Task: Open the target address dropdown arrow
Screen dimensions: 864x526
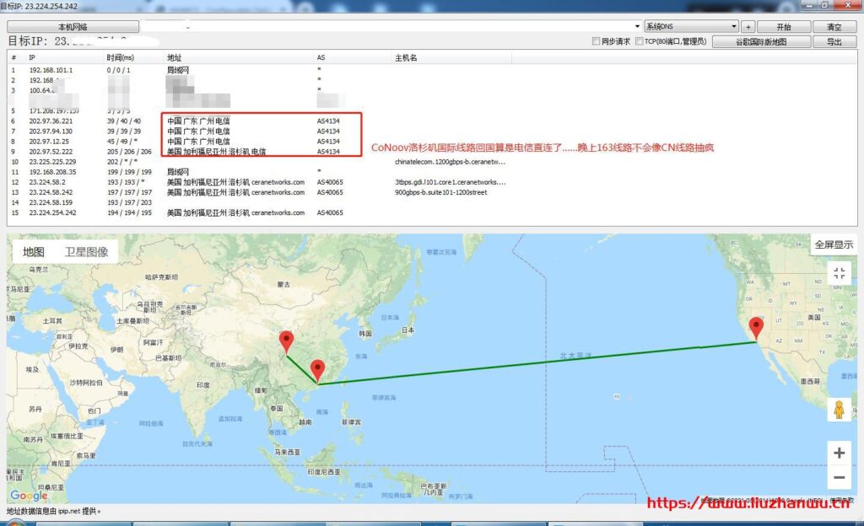Action: point(639,25)
